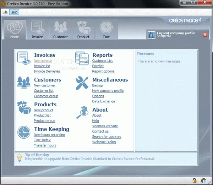Image resolution: width=213 pixels, height=185 pixels.
Task: Open the Time Index link
Action: tap(42, 140)
